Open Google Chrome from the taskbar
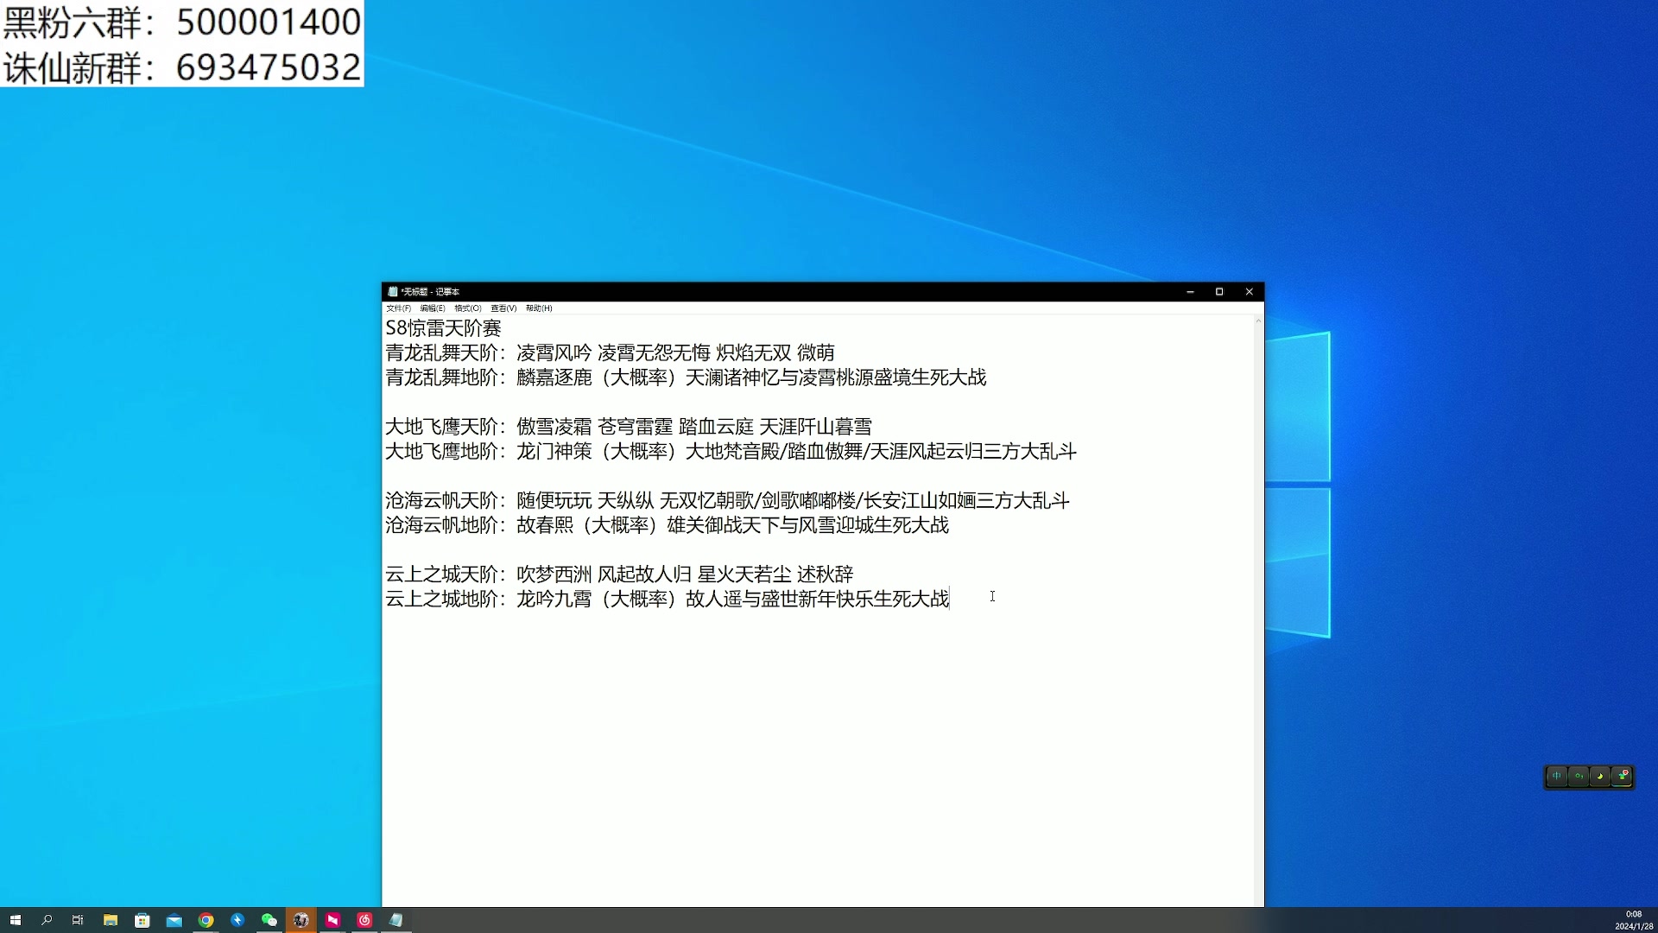This screenshot has width=1658, height=933. pyautogui.click(x=206, y=920)
